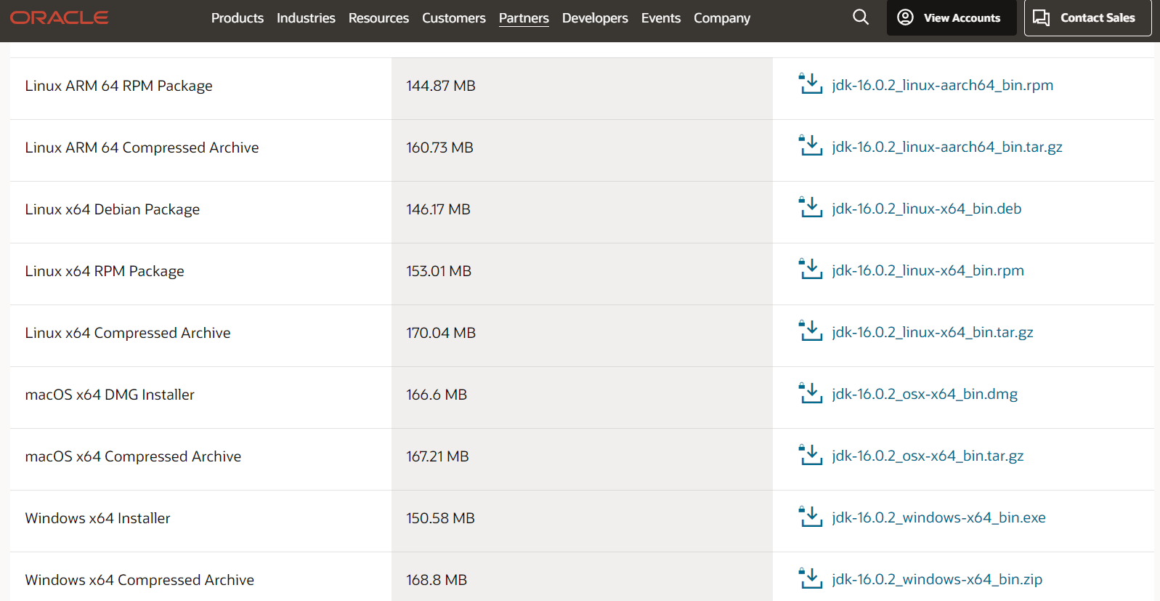Click the 146.17 MB size cell
This screenshot has width=1160, height=601.
click(582, 212)
